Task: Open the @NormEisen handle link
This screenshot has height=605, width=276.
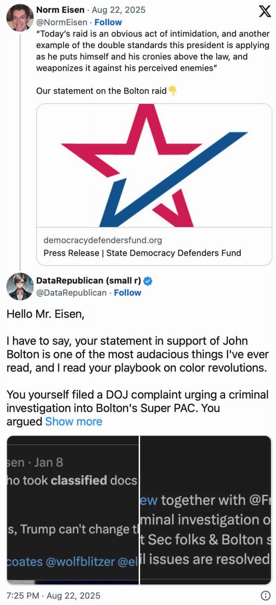Action: 62,22
